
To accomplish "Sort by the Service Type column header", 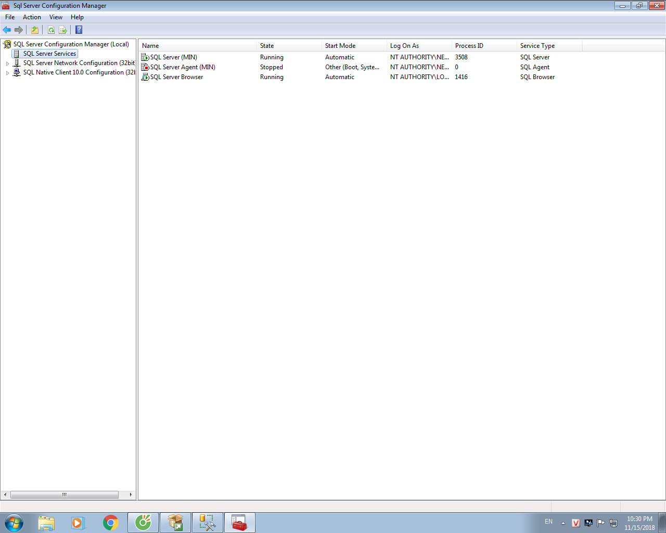I will tap(549, 46).
